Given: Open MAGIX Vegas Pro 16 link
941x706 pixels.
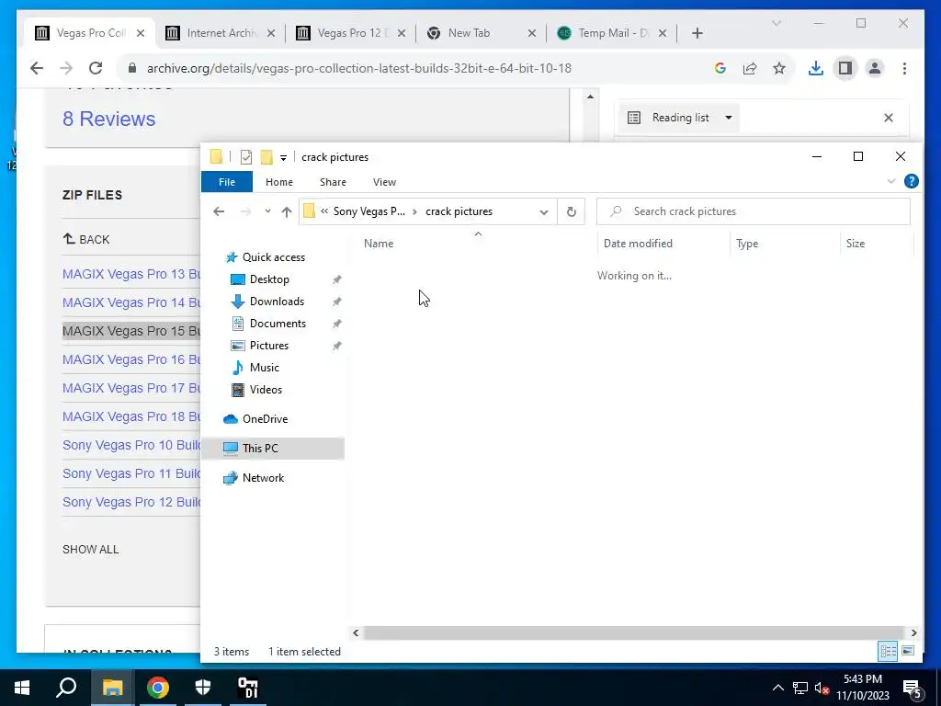Looking at the screenshot, I should click(131, 359).
